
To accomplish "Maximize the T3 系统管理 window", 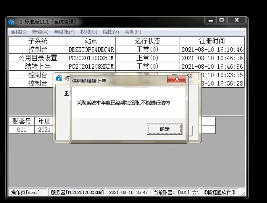I will tap(222, 20).
